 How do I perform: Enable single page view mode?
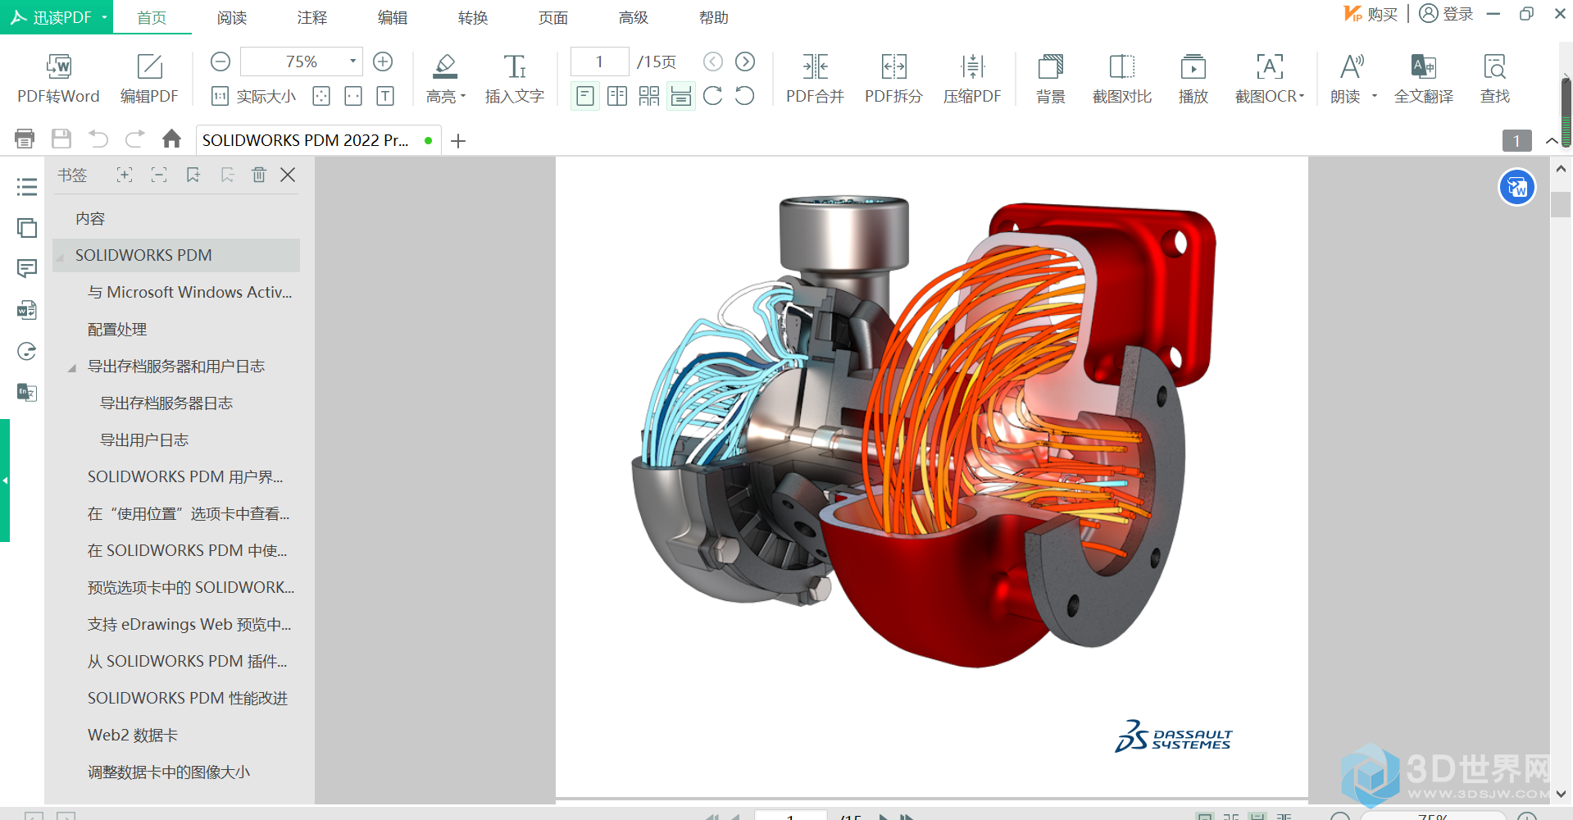point(585,96)
